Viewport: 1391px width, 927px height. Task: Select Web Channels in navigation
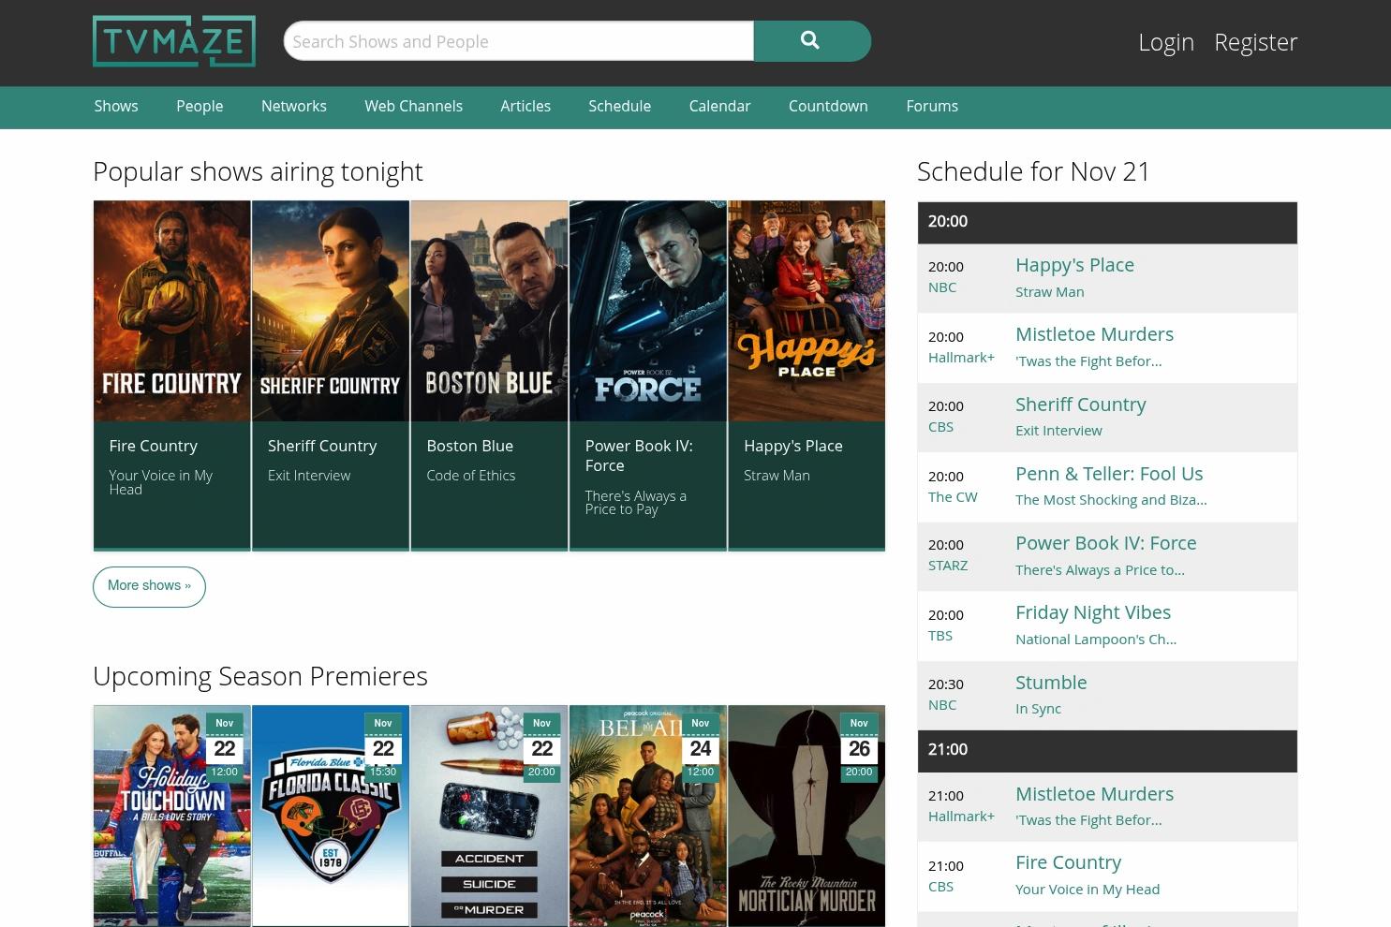(413, 107)
